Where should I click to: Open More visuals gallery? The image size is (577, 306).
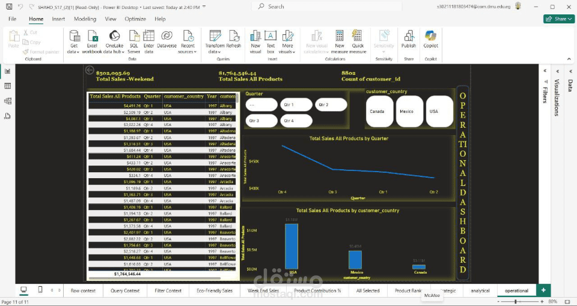(287, 42)
